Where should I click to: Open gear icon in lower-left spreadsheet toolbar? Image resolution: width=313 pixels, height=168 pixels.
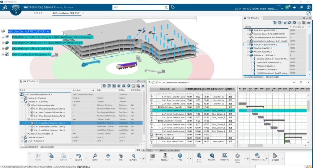tap(129, 86)
